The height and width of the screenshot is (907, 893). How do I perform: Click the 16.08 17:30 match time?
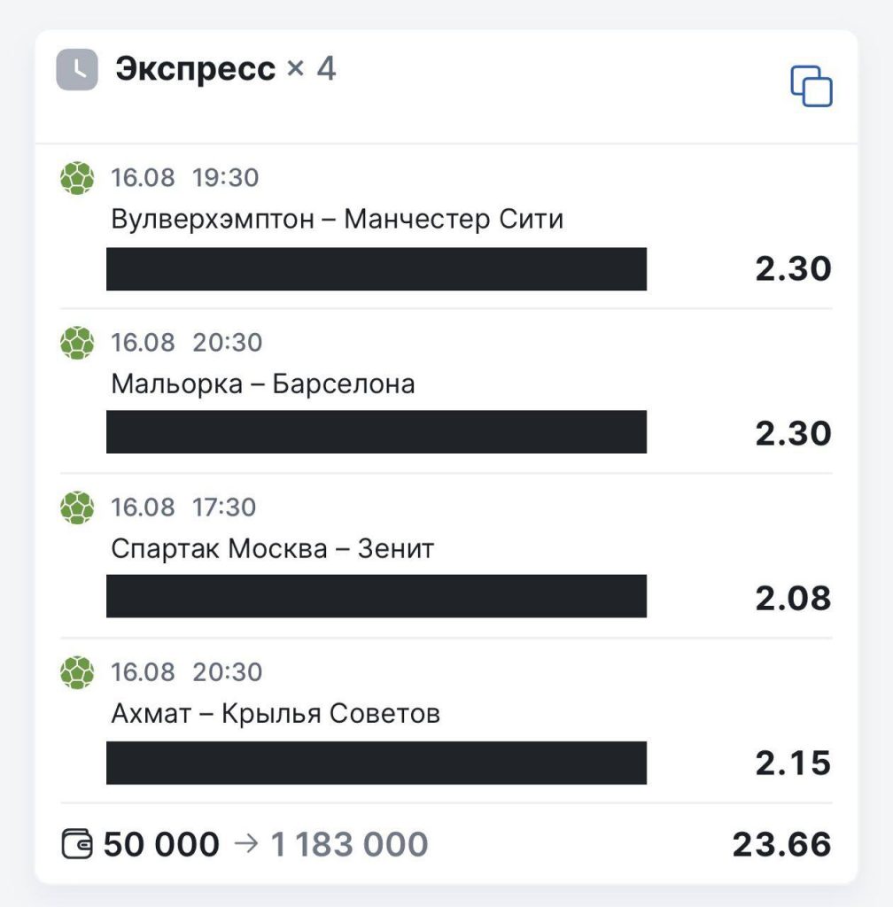[183, 508]
